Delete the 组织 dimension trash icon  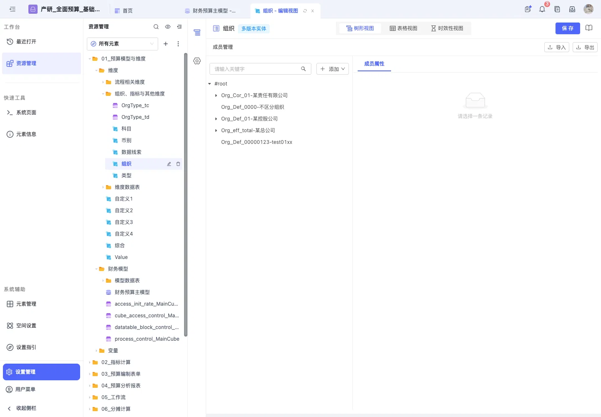click(178, 164)
